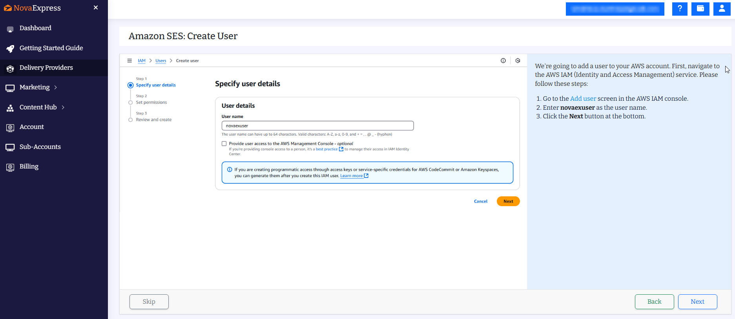Screen dimensions: 735x319
Task: Select the Set permissions step radio
Action: click(130, 103)
